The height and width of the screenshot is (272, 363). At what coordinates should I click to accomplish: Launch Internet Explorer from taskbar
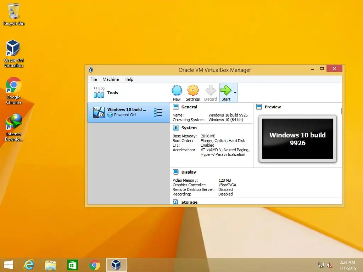coord(29,265)
